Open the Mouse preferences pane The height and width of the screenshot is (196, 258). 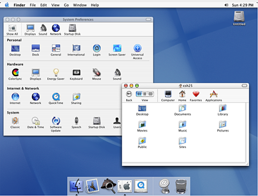[97, 74]
